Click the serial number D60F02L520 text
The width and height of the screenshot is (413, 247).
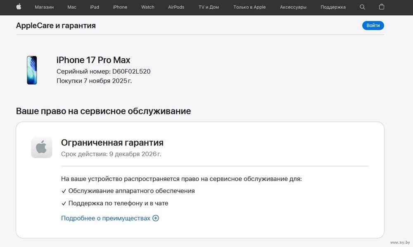131,71
